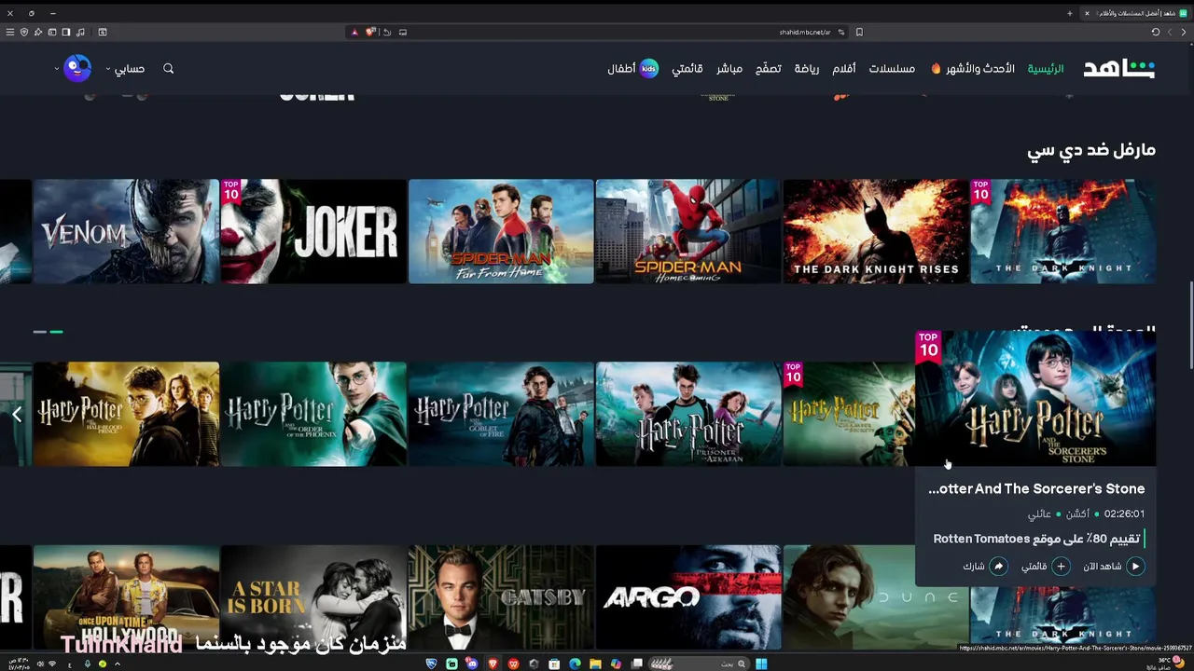Open The Dark Knight thumbnail in Marvel row
The image size is (1194, 671).
point(1063,231)
